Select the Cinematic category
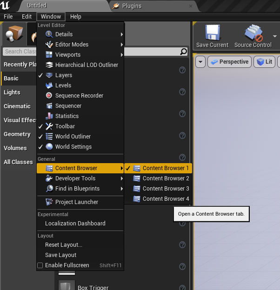280x290 pixels. [19, 106]
